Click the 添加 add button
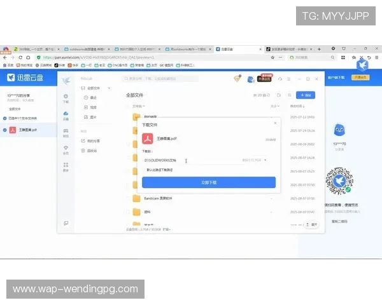Viewport: 382px width, 305px height. (x=306, y=95)
